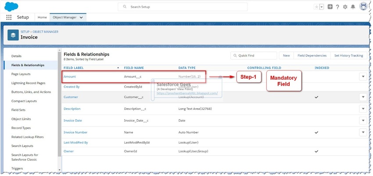Open the Amount field link
Image resolution: width=373 pixels, height=176 pixels.
(70, 77)
